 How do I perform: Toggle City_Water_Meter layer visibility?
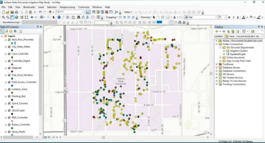9,47
